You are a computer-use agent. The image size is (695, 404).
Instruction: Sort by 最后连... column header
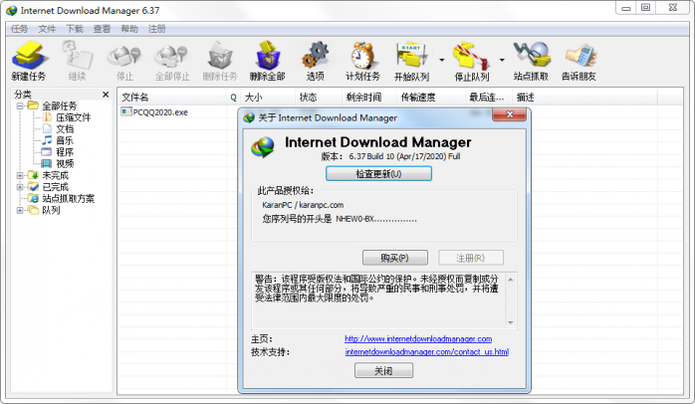click(x=488, y=97)
